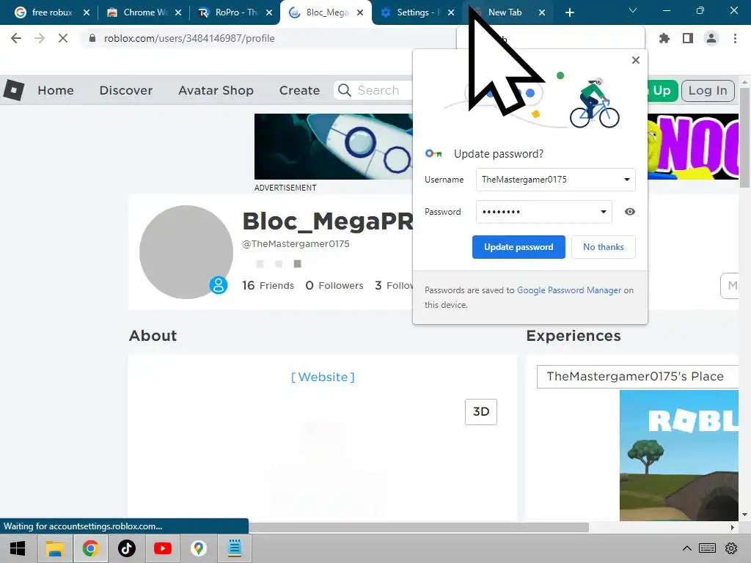Click the Update password button
Image resolution: width=751 pixels, height=563 pixels.
pyautogui.click(x=519, y=247)
